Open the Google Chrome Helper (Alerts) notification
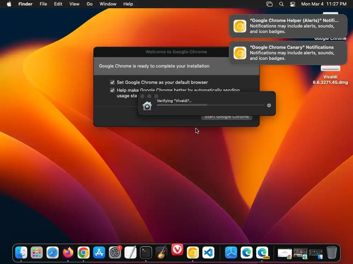The width and height of the screenshot is (353, 264). pyautogui.click(x=288, y=26)
